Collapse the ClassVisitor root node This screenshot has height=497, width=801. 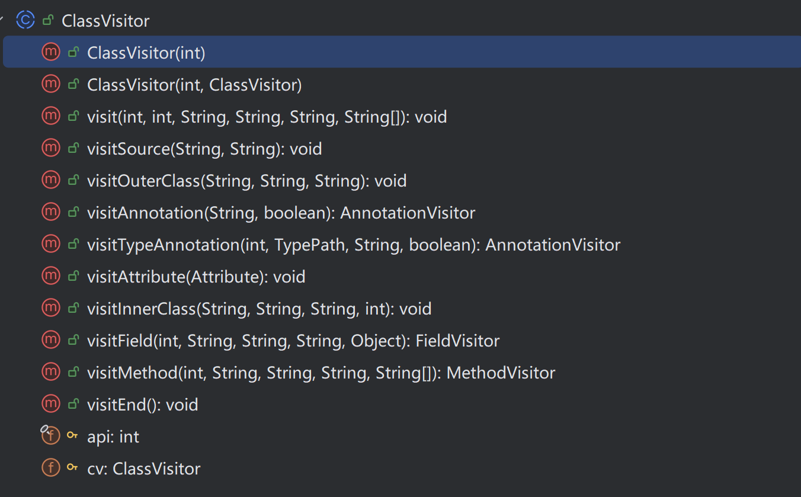2,20
